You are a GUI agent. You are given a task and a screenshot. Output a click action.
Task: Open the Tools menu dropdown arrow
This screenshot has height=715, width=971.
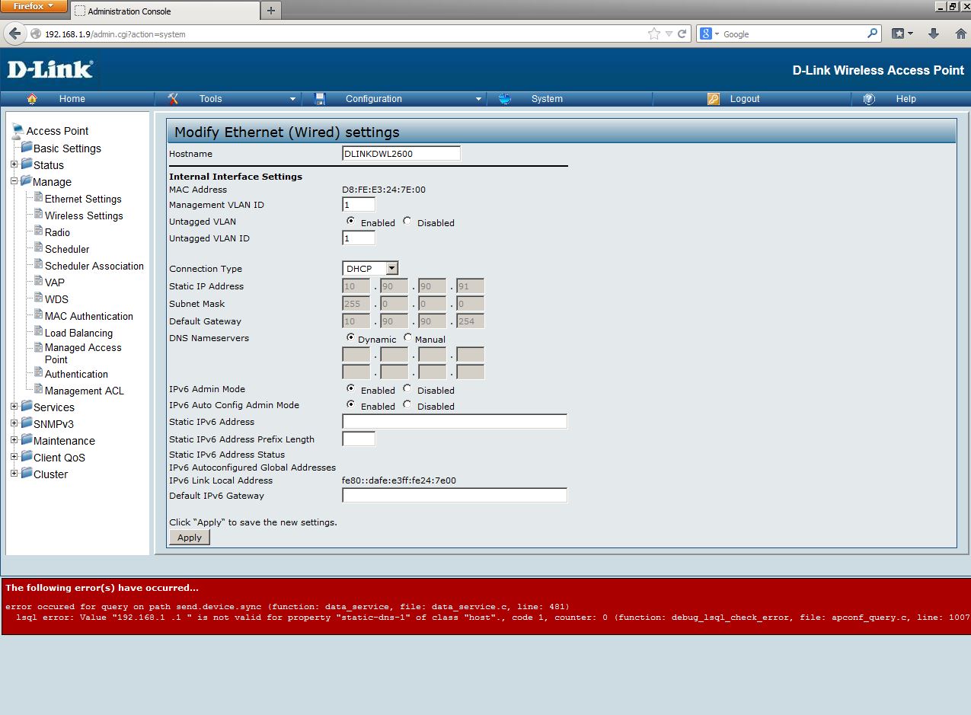(x=292, y=99)
